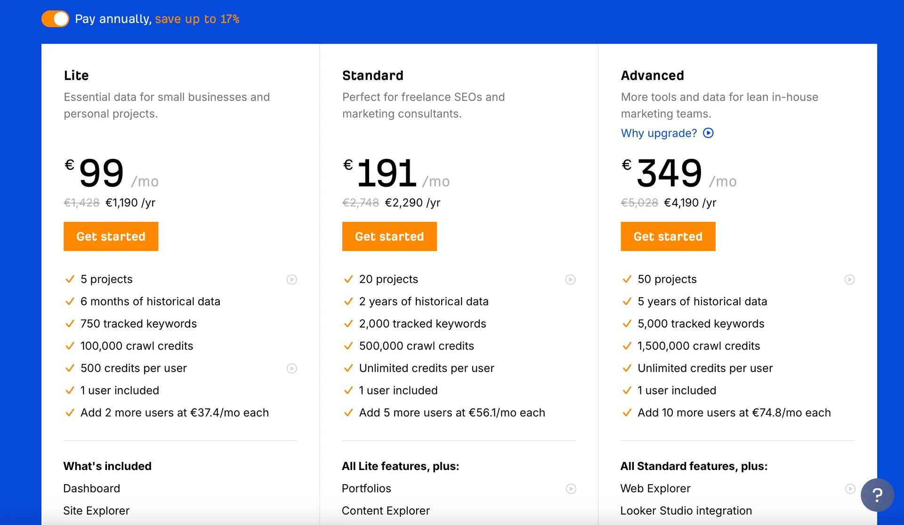Click Looker Studio integration under Advanced
Screen dimensions: 904x525
pos(686,511)
